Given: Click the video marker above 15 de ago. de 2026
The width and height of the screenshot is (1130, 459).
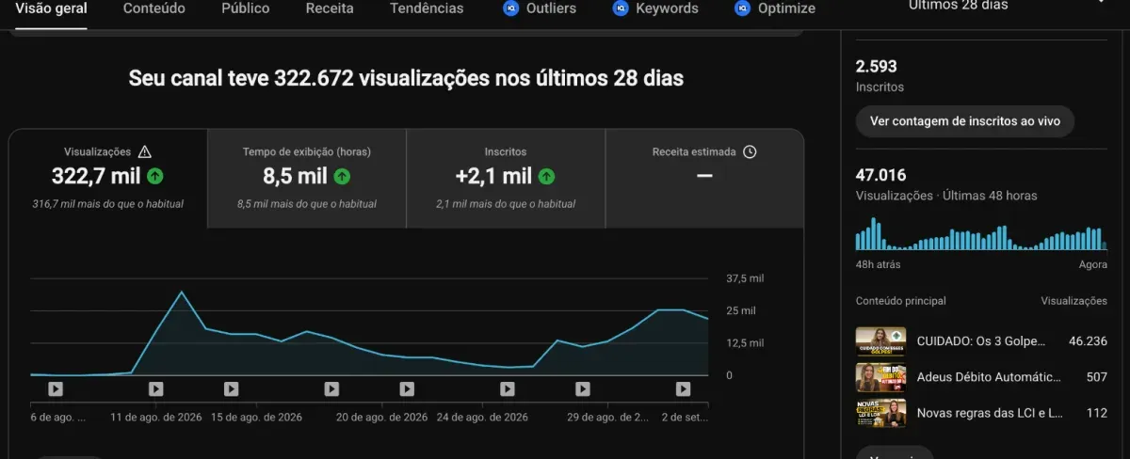Looking at the screenshot, I should (x=232, y=388).
